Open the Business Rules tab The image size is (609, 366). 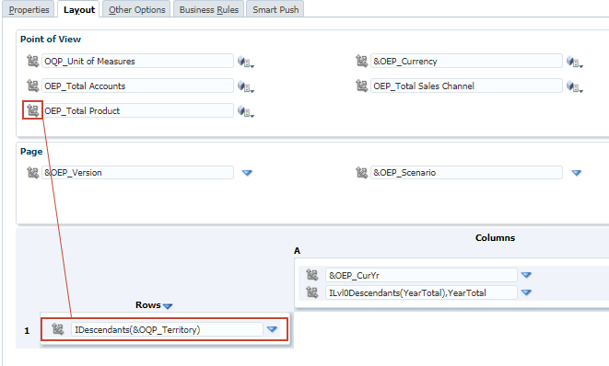(209, 10)
